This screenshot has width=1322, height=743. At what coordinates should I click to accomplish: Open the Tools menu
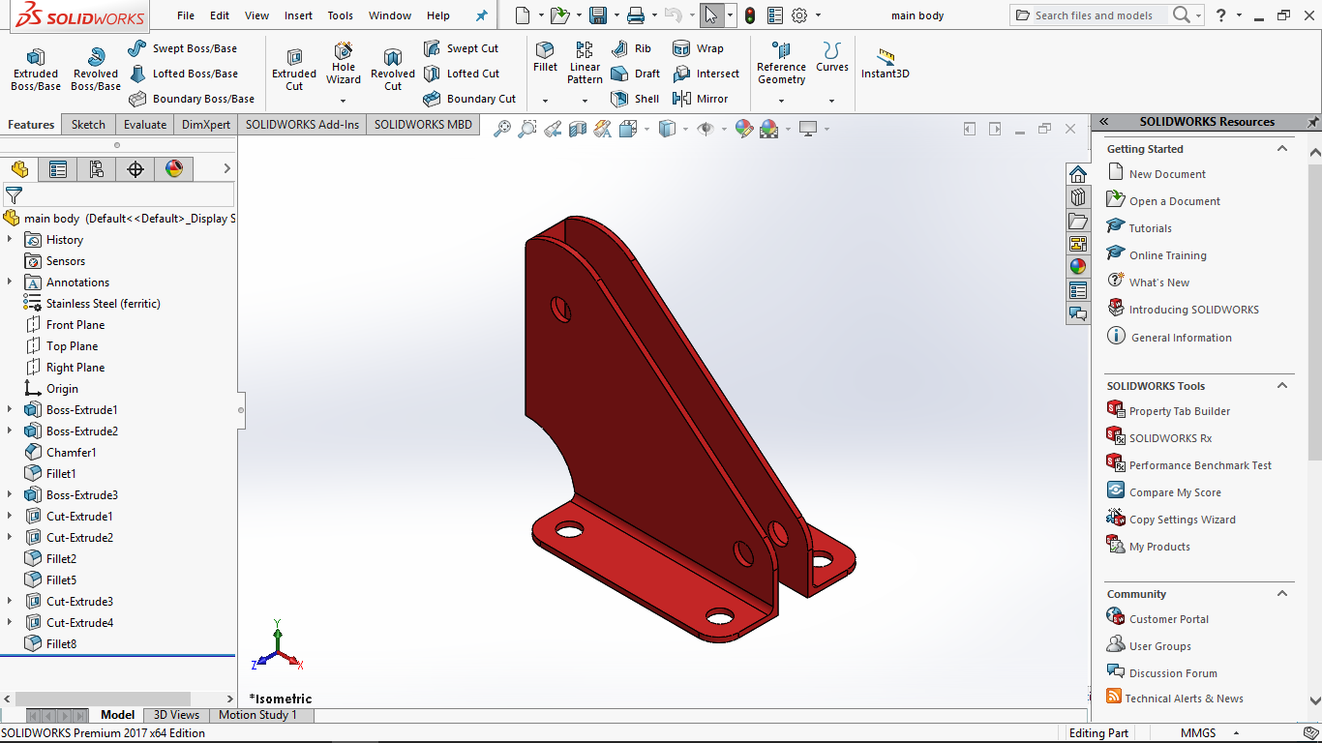pyautogui.click(x=340, y=15)
